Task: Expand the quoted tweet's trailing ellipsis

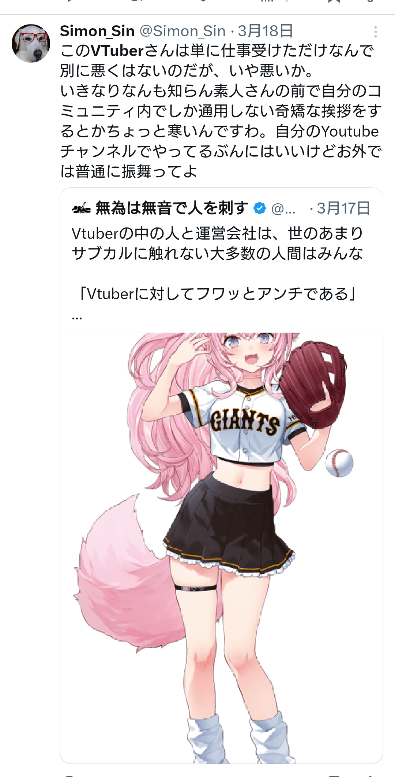Action: (x=77, y=317)
